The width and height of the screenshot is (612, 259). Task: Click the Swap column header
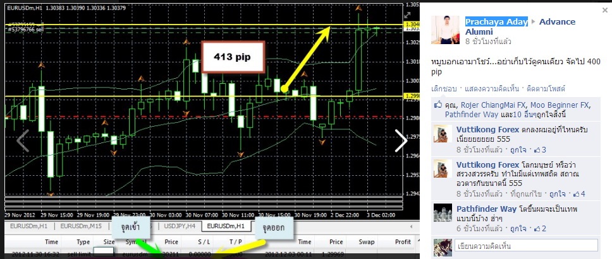tap(367, 242)
